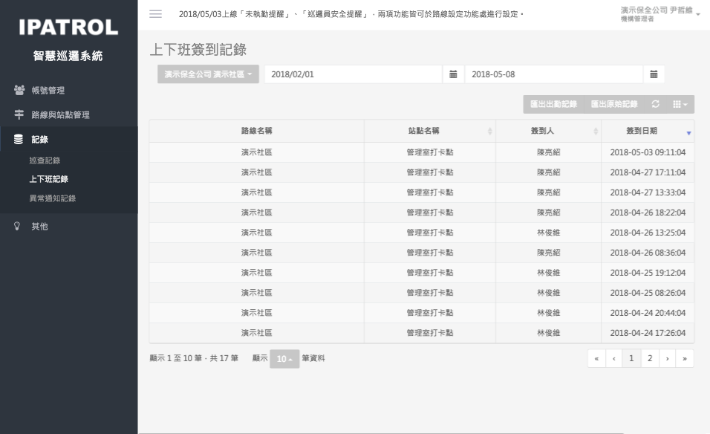Sort by 站點名稱 column sort icon
This screenshot has height=434, width=710.
(490, 132)
